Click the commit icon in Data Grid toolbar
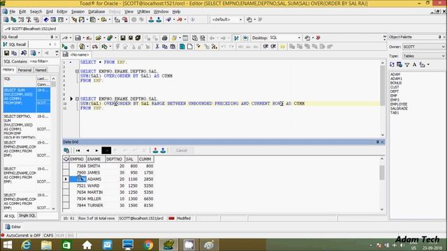This screenshot has width=447, height=251. pyautogui.click(x=155, y=151)
